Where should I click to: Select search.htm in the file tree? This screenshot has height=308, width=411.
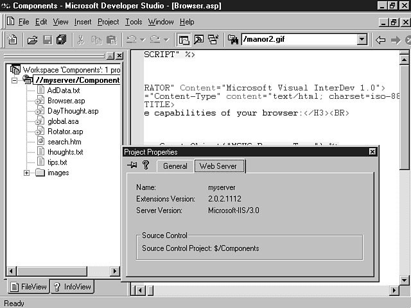coord(64,142)
